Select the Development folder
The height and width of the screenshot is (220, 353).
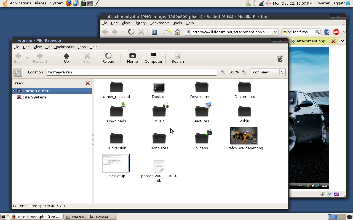coord(202,90)
